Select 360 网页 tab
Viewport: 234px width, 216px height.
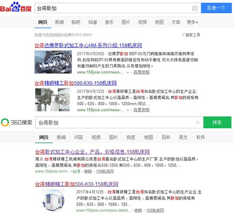coord(44,137)
